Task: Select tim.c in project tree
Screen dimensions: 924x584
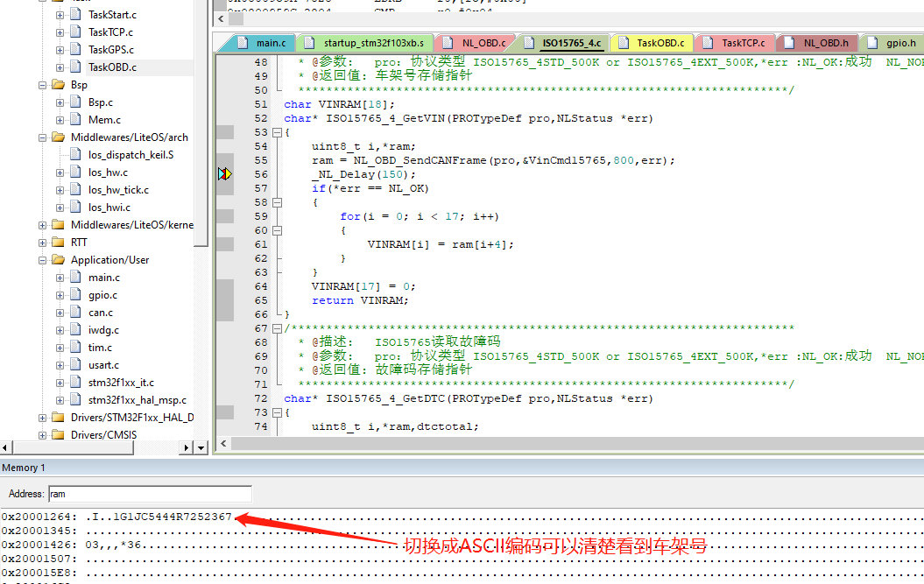Action: click(x=100, y=347)
